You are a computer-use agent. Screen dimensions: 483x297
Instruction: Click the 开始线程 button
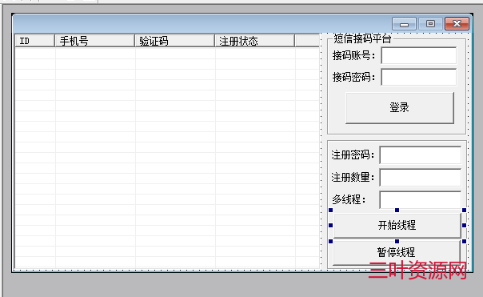click(397, 226)
